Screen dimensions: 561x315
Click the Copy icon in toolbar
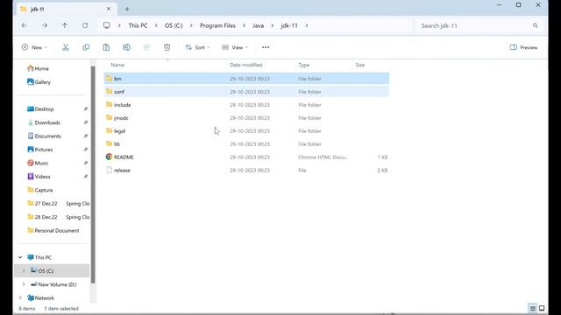[86, 47]
